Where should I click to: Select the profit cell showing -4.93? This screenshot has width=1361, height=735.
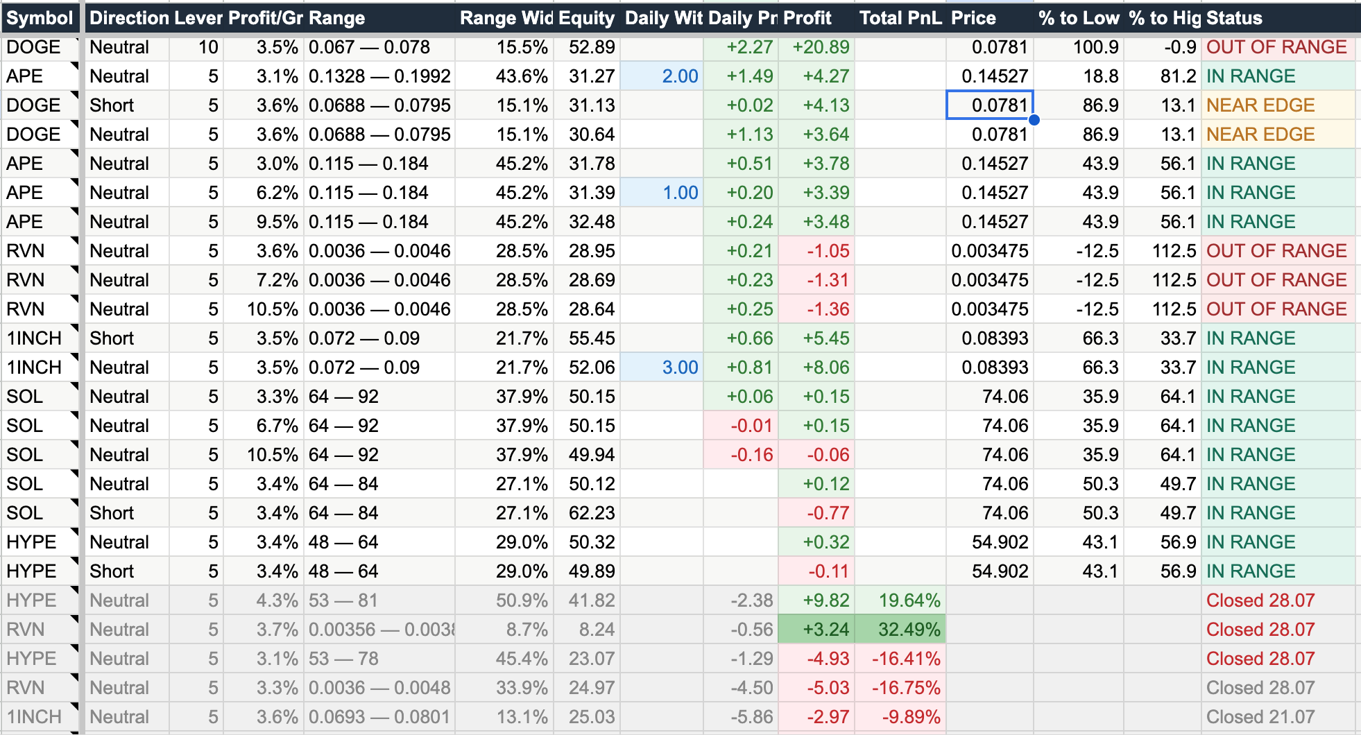[x=816, y=659]
